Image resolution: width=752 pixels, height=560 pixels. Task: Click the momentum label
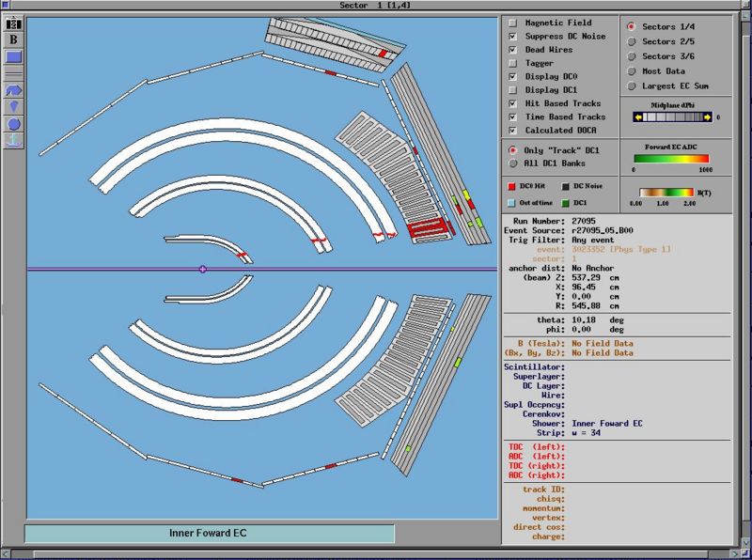(544, 508)
